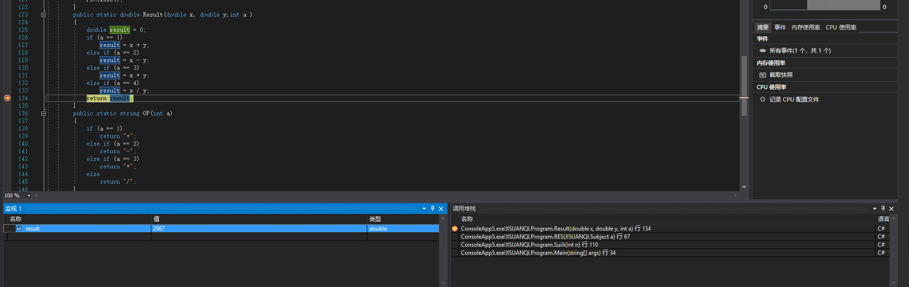Click line number 130 in the gutter
Screen dimensions: 909x287
23,68
